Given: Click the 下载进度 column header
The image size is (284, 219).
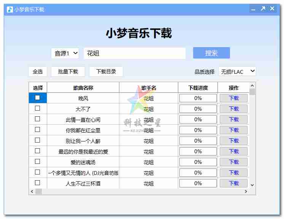Looking at the screenshot, I should [198, 88].
